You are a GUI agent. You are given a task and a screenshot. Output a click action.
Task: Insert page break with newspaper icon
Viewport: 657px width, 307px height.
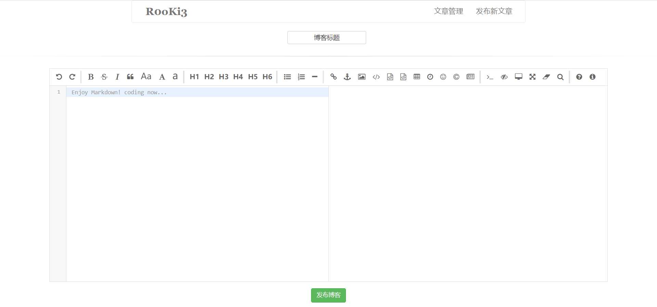click(x=471, y=77)
